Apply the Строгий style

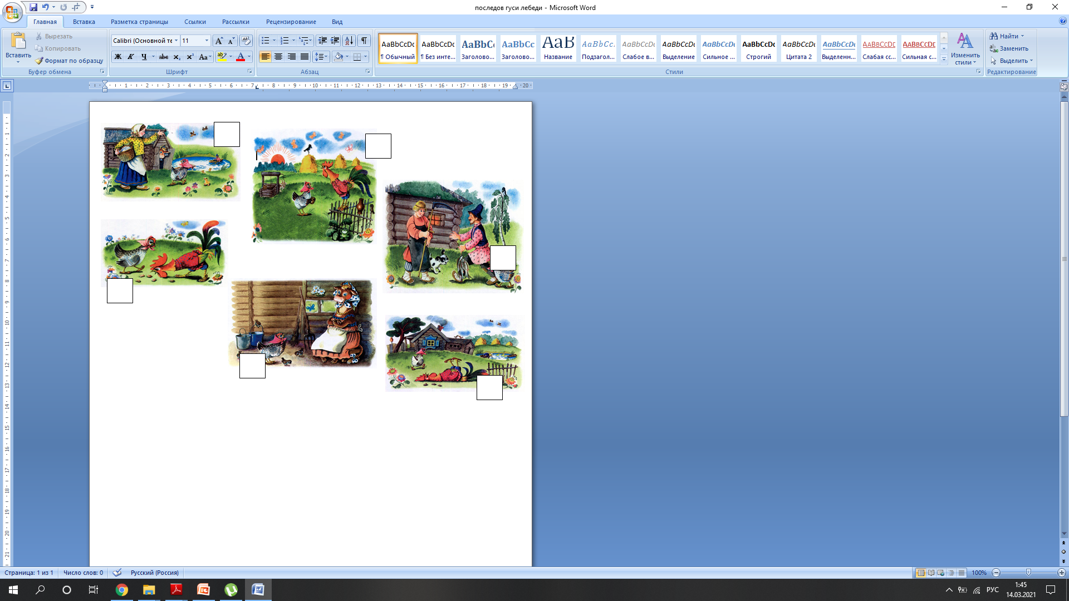point(759,48)
